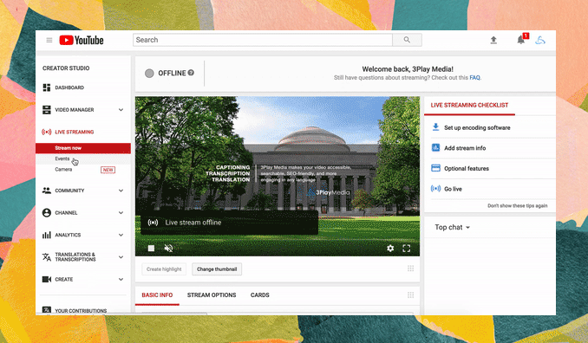Click the Live Streaming broadcast icon
Viewport: 588px width, 343px height.
click(x=47, y=132)
